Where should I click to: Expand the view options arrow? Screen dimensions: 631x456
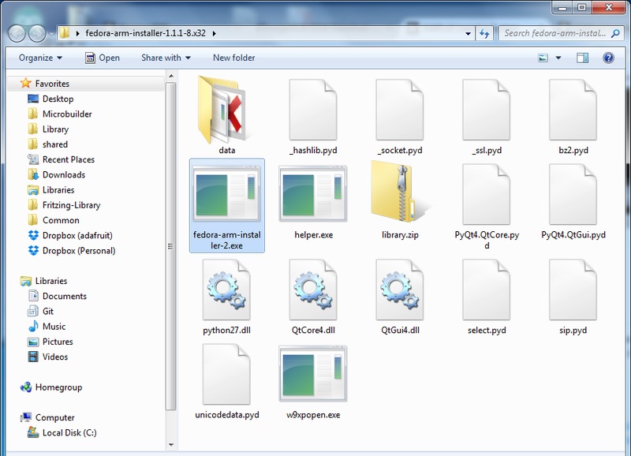558,58
